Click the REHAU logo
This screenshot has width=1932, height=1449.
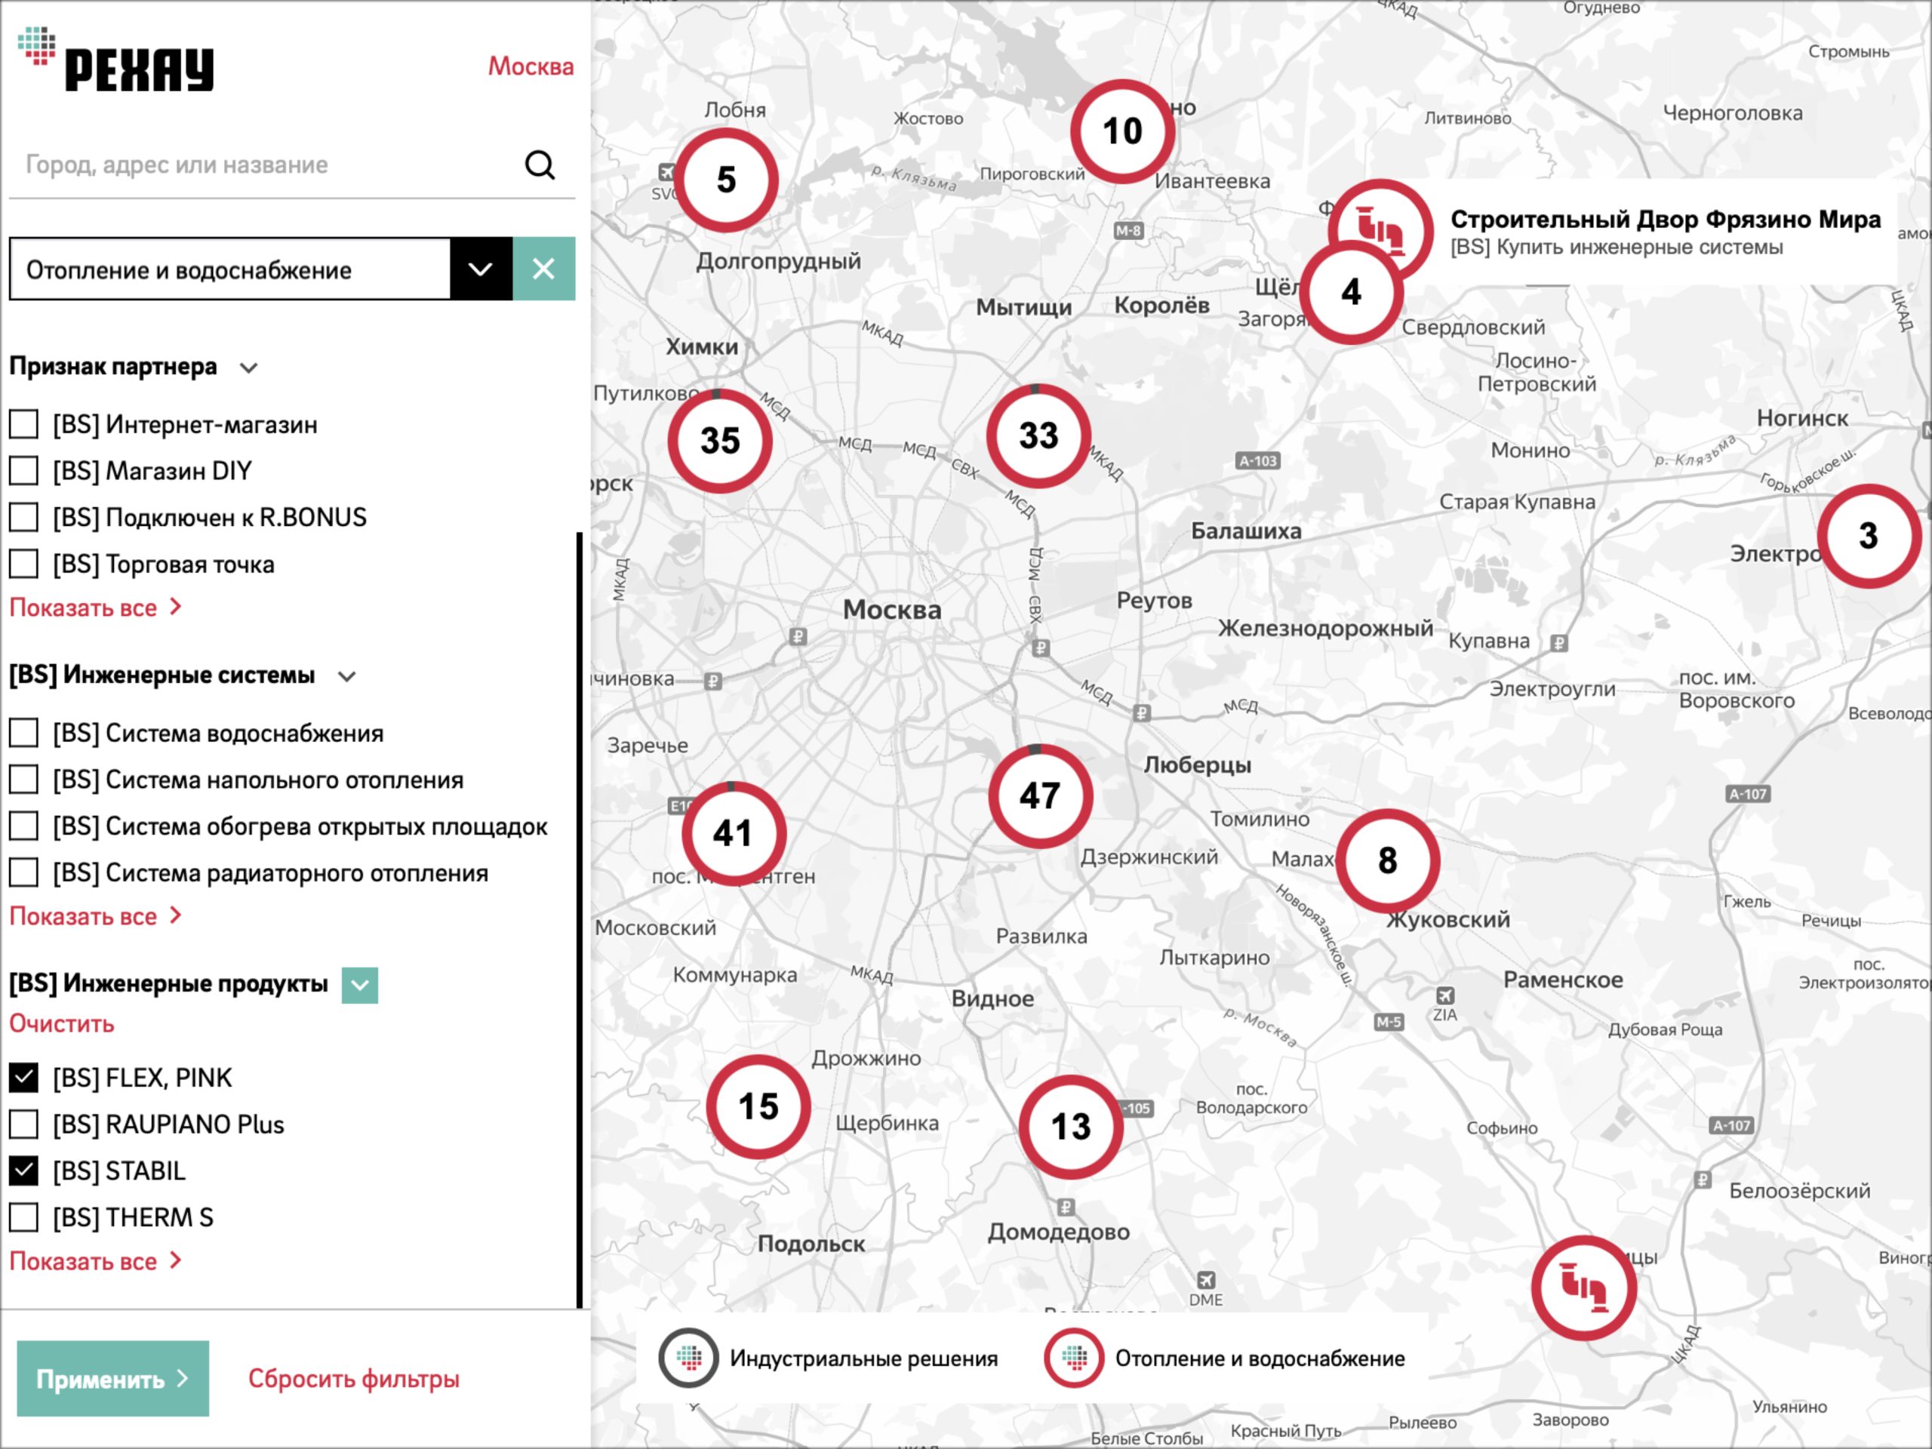[x=115, y=59]
